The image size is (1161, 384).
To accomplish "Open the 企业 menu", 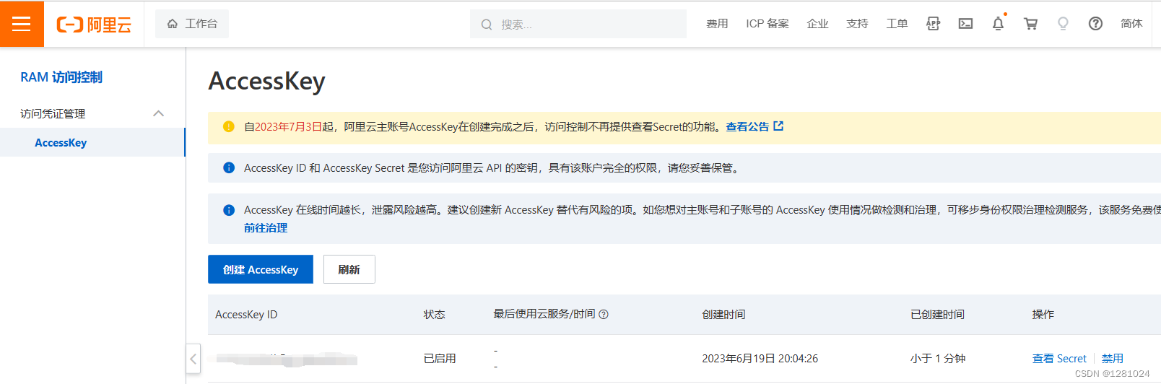I will [x=817, y=24].
